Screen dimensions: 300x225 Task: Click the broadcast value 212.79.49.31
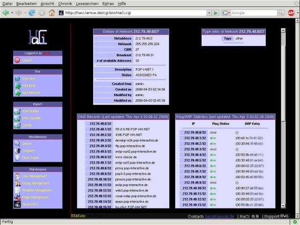click(144, 55)
